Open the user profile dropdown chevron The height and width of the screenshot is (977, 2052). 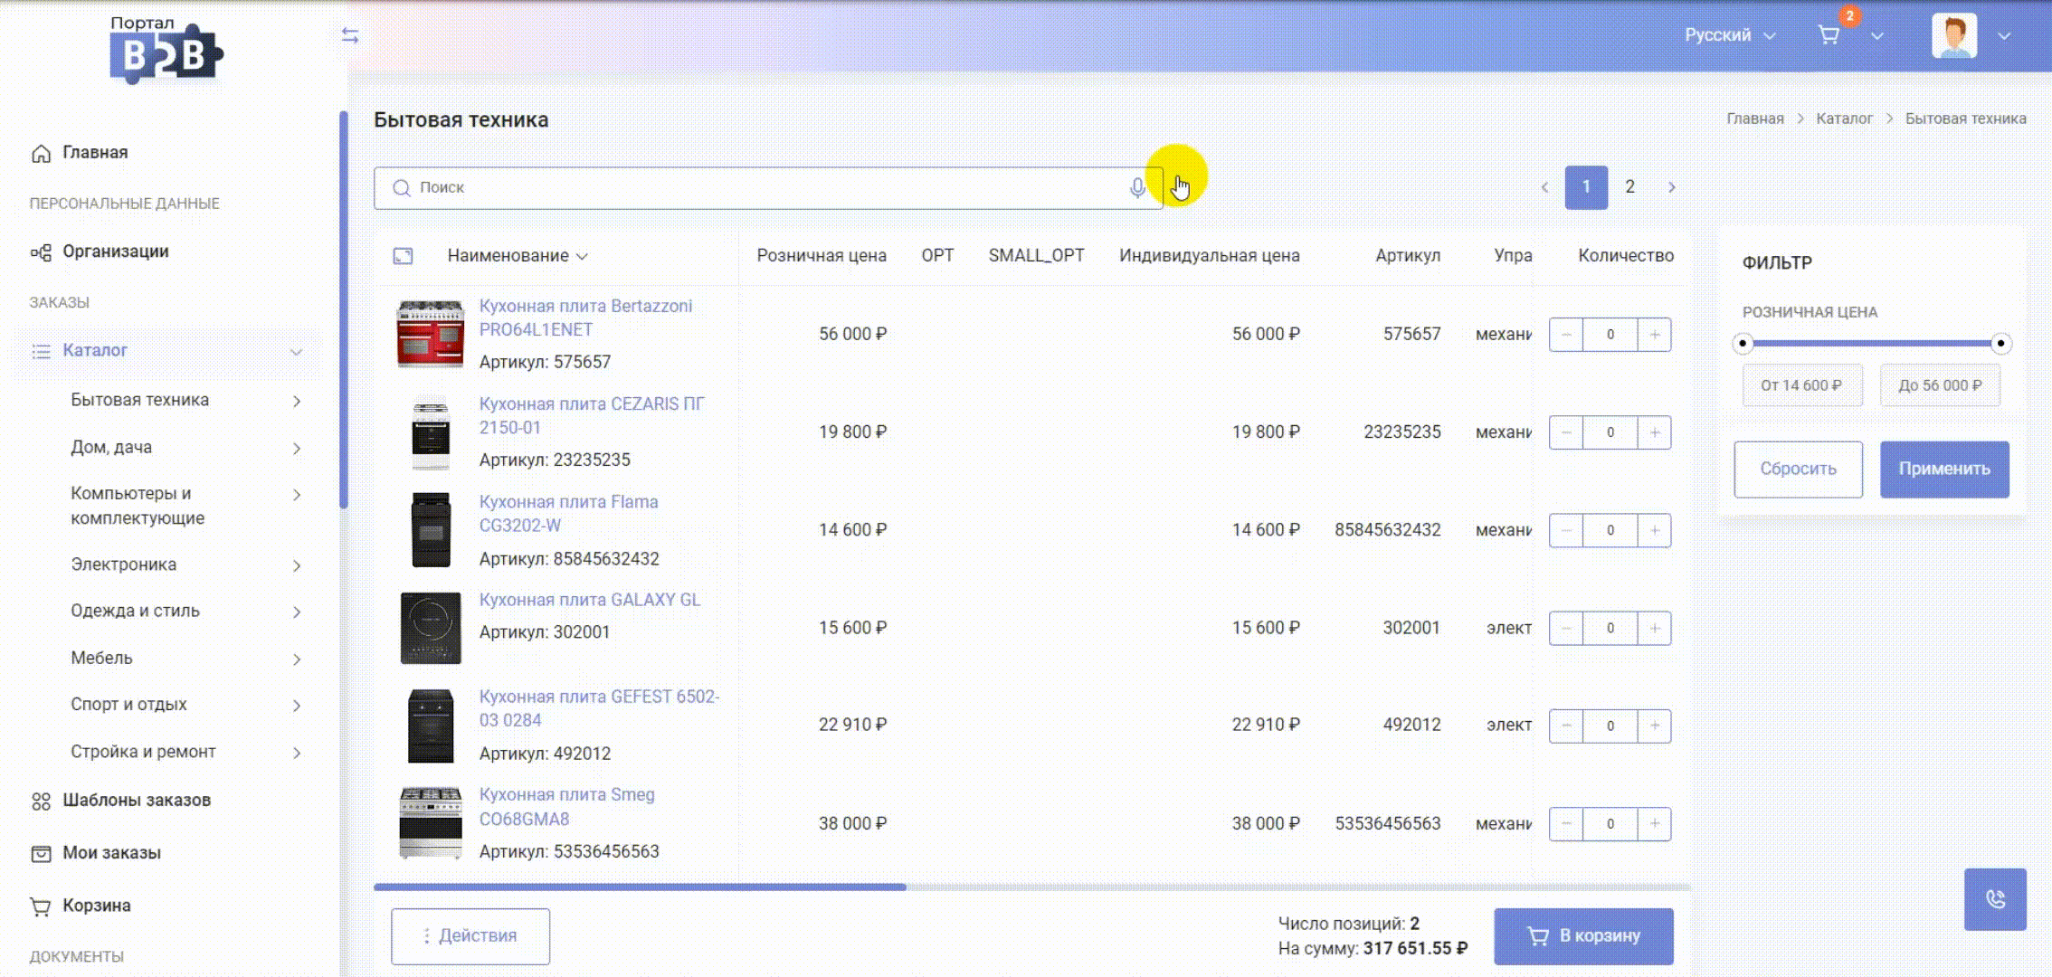pyautogui.click(x=2004, y=36)
